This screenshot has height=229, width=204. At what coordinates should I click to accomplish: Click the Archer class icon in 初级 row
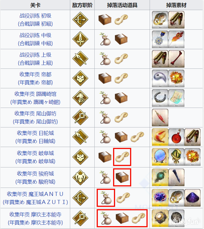pyautogui.click(x=80, y=20)
